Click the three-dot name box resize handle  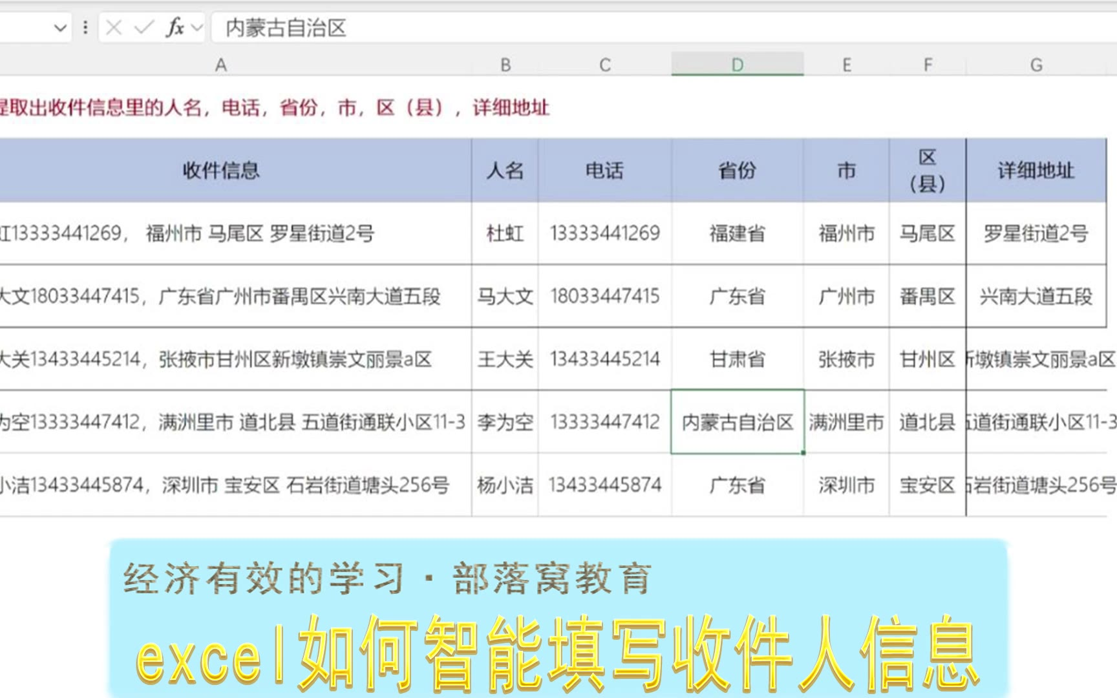pos(85,28)
